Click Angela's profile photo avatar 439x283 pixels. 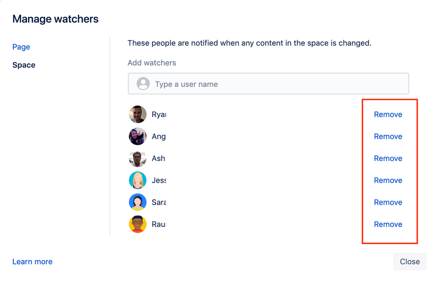tap(138, 136)
